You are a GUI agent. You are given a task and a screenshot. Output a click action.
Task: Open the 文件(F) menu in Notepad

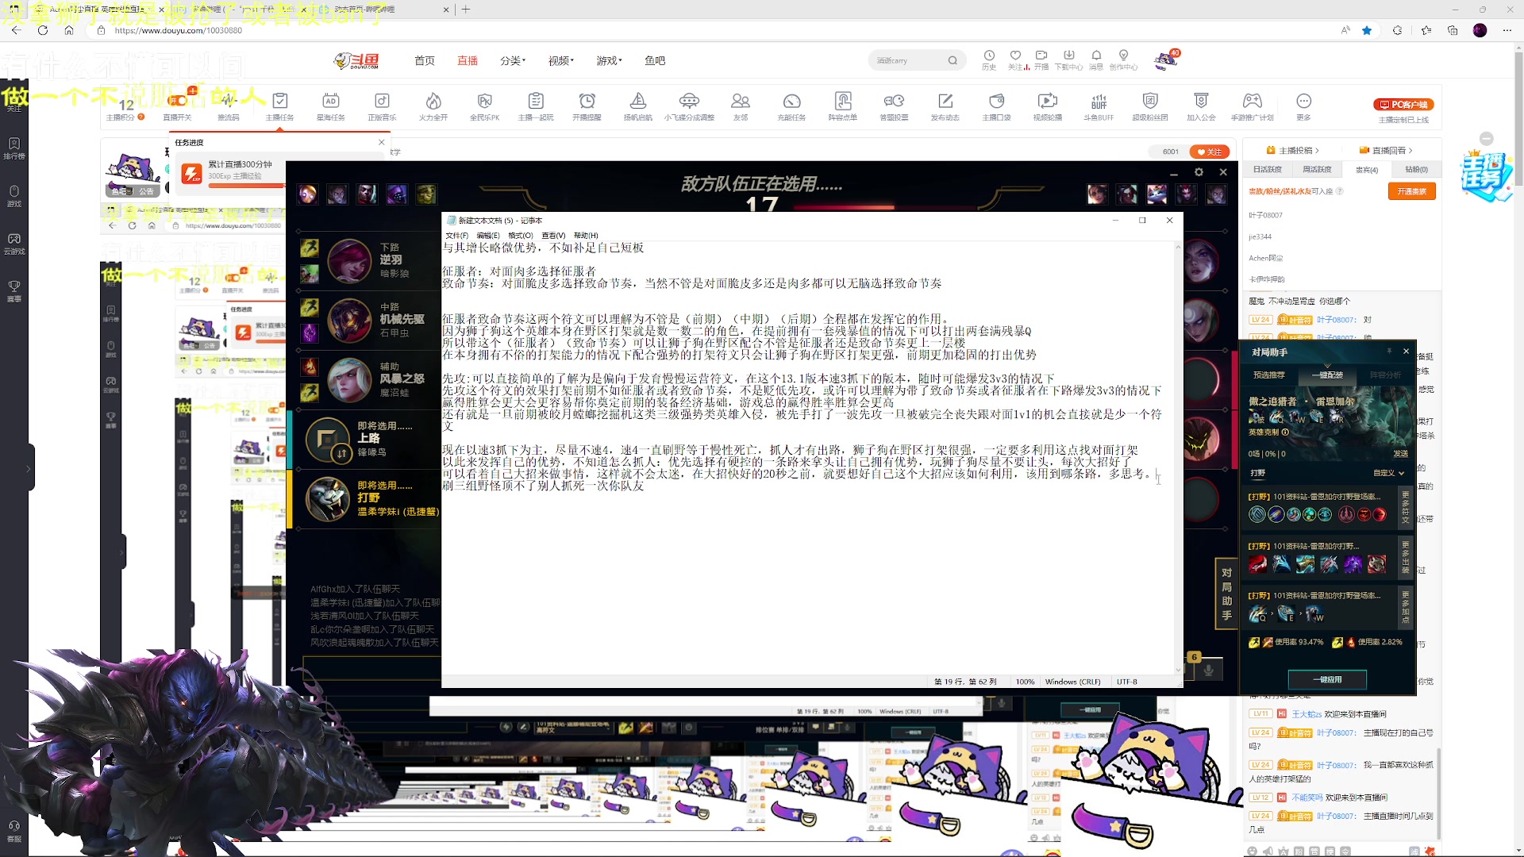pos(456,236)
